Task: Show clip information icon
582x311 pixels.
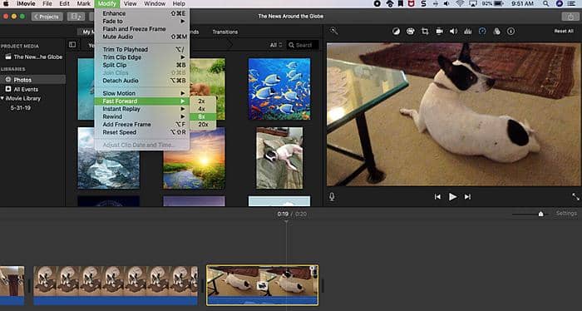Action: (510, 32)
